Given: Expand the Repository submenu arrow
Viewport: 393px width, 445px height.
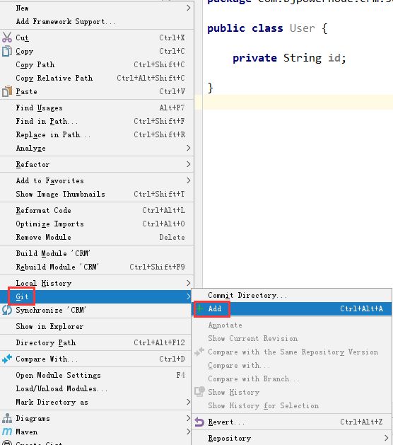Looking at the screenshot, I should point(386,438).
